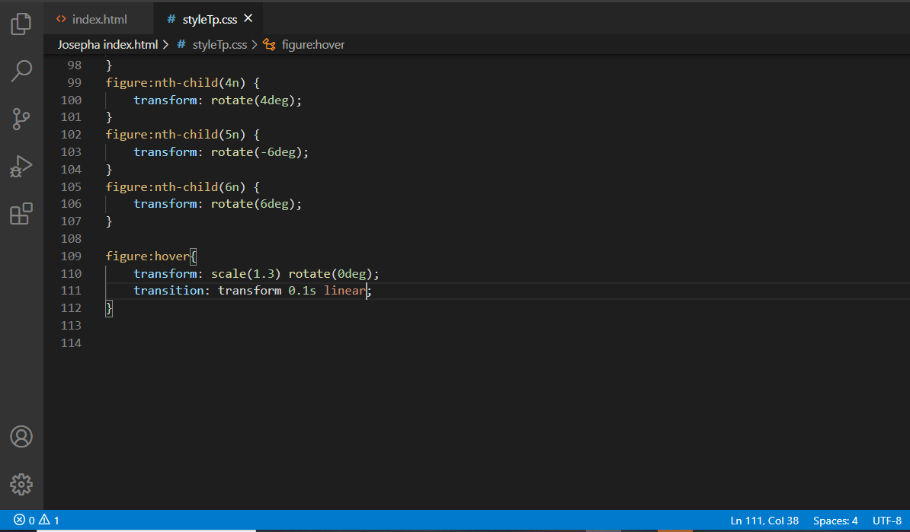Click on transition property on line 111
910x532 pixels.
[168, 290]
